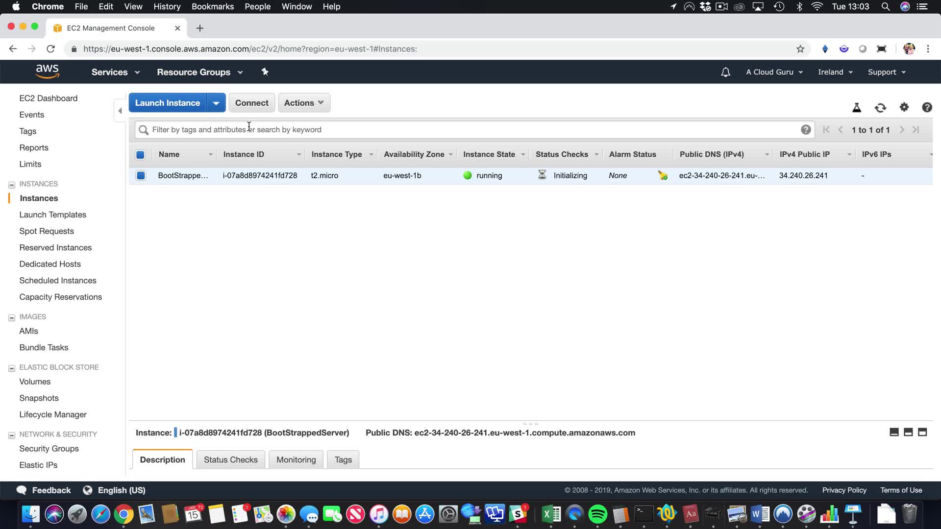Click the pin shortcut icon in navbar
Image resolution: width=941 pixels, height=529 pixels.
coord(265,72)
